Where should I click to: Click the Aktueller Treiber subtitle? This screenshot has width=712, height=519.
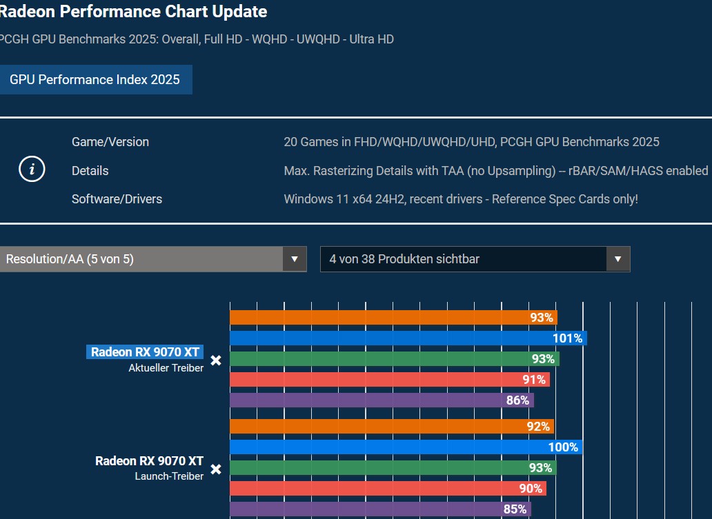pyautogui.click(x=166, y=368)
